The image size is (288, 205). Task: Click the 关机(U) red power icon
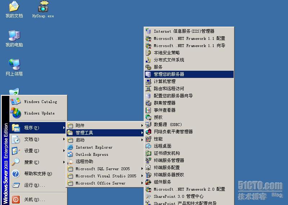15,199
